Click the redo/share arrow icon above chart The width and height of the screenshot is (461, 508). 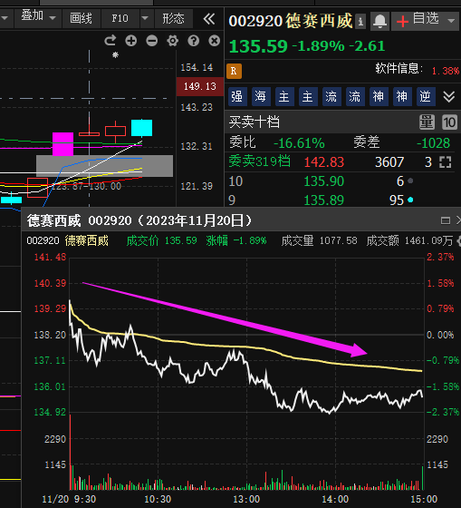click(110, 41)
